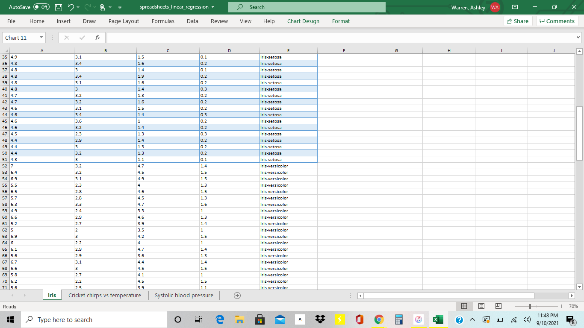Screen dimensions: 584x328
Task: Click cell B47 containing 2.3
Action: tap(105, 134)
